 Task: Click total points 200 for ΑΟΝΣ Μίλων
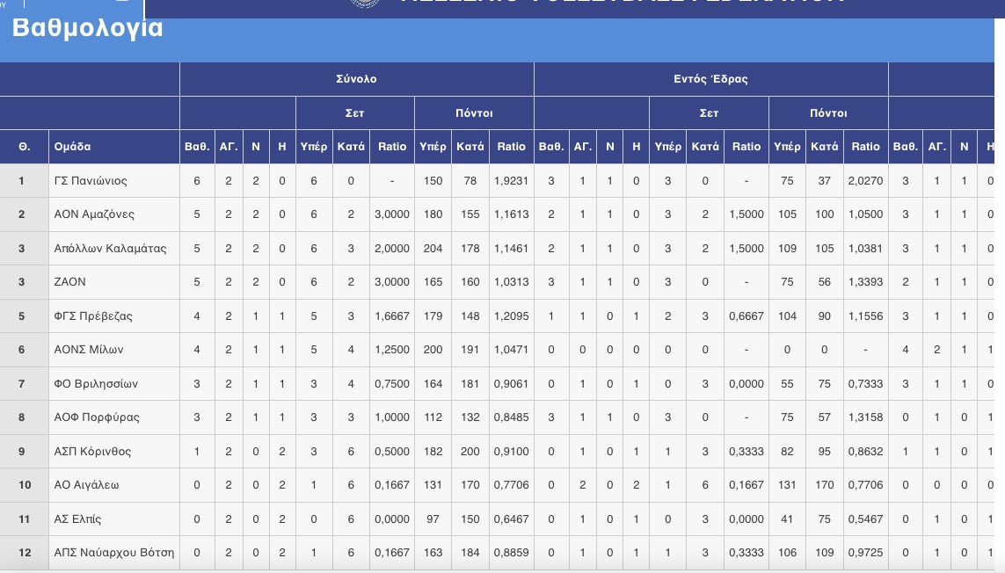433,349
